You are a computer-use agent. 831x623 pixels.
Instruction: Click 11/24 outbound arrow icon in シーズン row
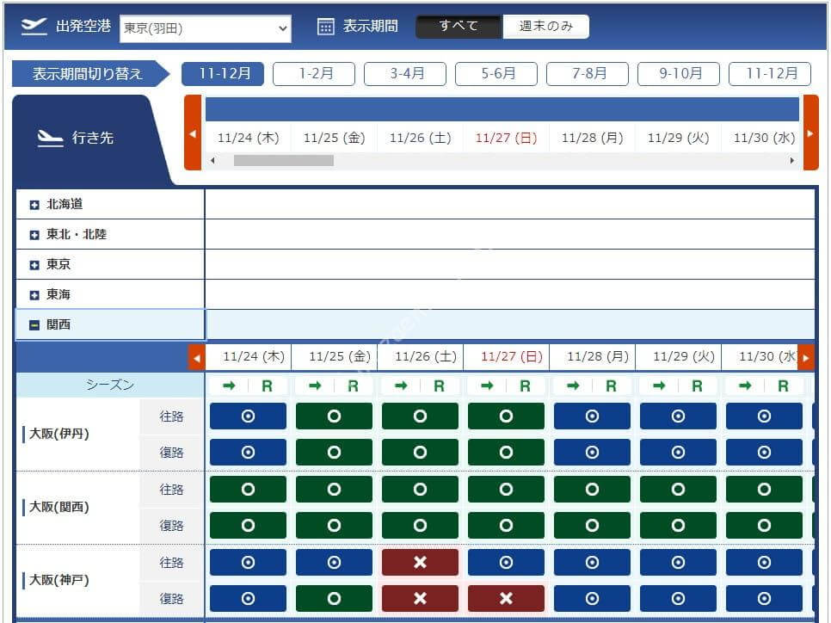[x=229, y=386]
